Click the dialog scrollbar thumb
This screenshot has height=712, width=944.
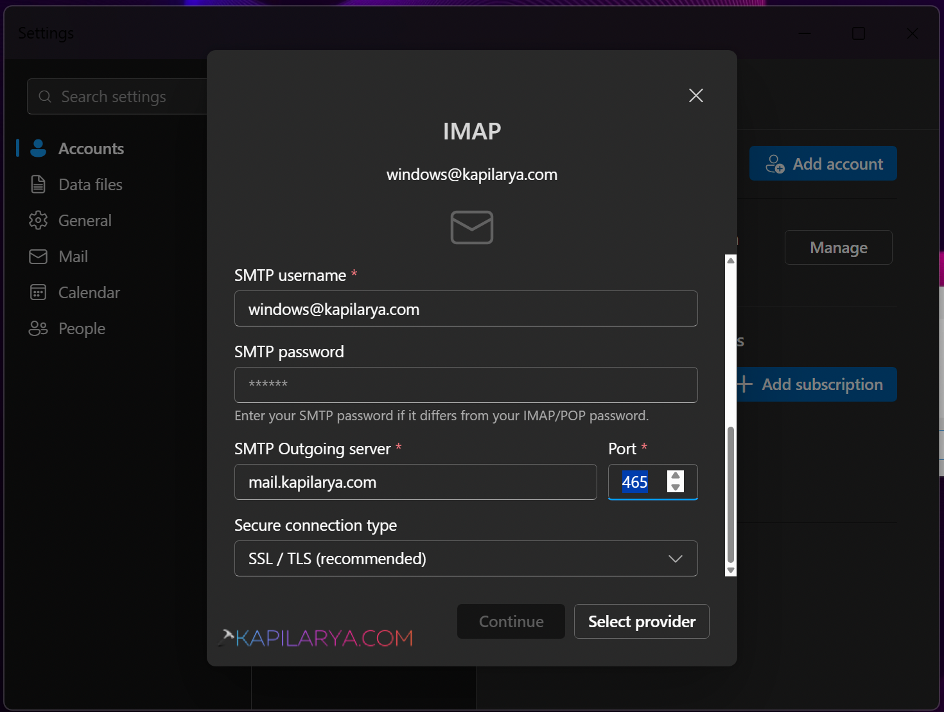(x=731, y=495)
